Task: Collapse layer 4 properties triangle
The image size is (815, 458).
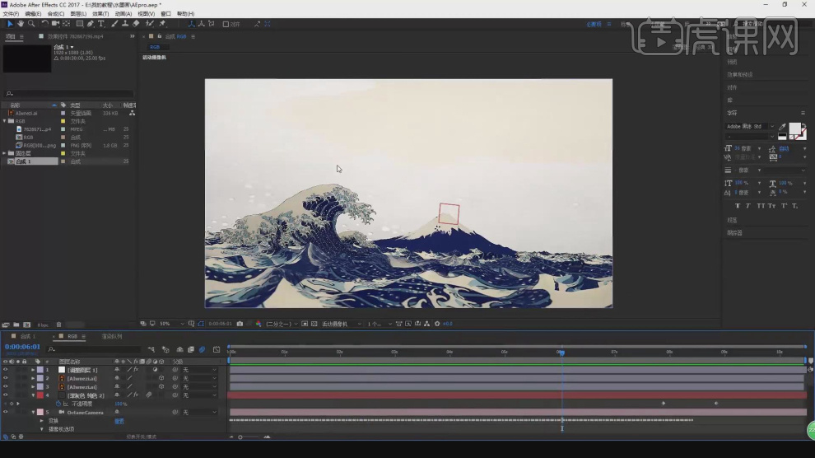Action: 33,395
